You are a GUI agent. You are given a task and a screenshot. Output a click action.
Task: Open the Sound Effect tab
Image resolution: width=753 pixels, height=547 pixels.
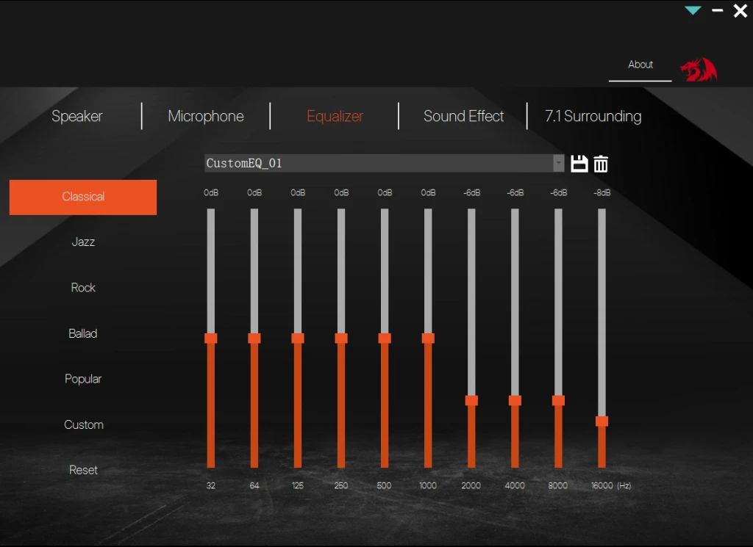tap(463, 116)
